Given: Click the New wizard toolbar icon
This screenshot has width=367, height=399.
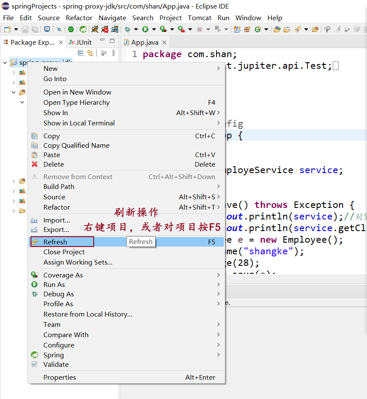Looking at the screenshot, I should (x=7, y=30).
